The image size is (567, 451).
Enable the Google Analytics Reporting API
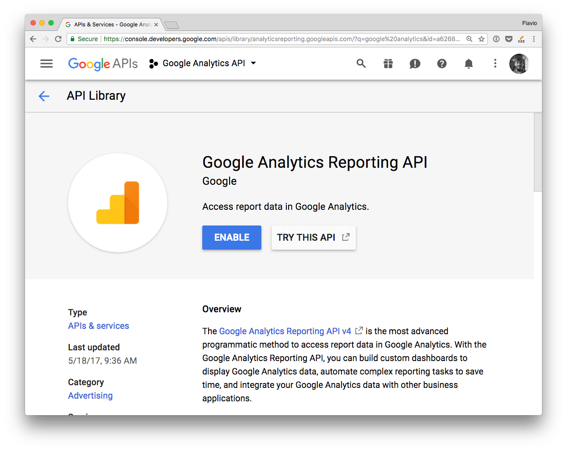click(x=231, y=238)
